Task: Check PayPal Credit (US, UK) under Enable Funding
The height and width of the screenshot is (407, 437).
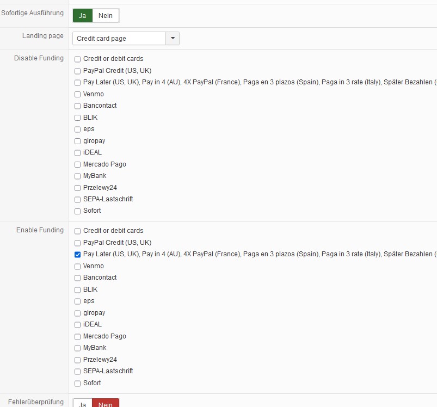Action: point(77,243)
